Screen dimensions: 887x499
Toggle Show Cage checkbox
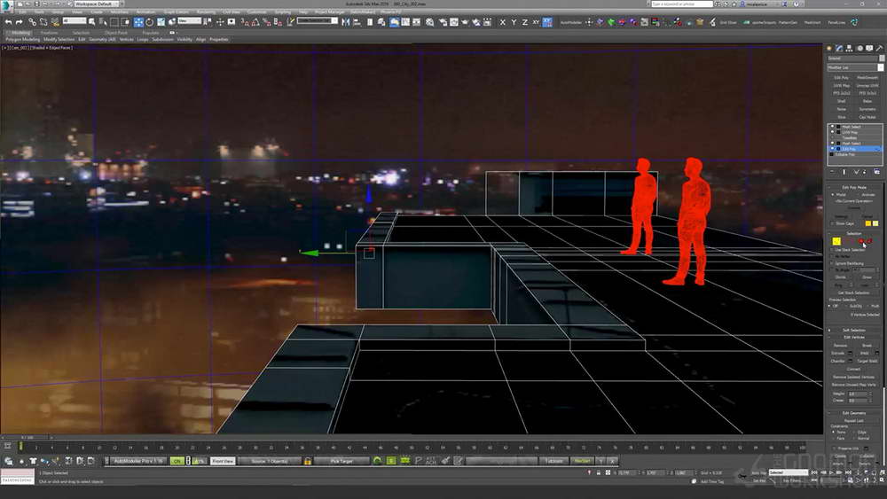coord(832,223)
